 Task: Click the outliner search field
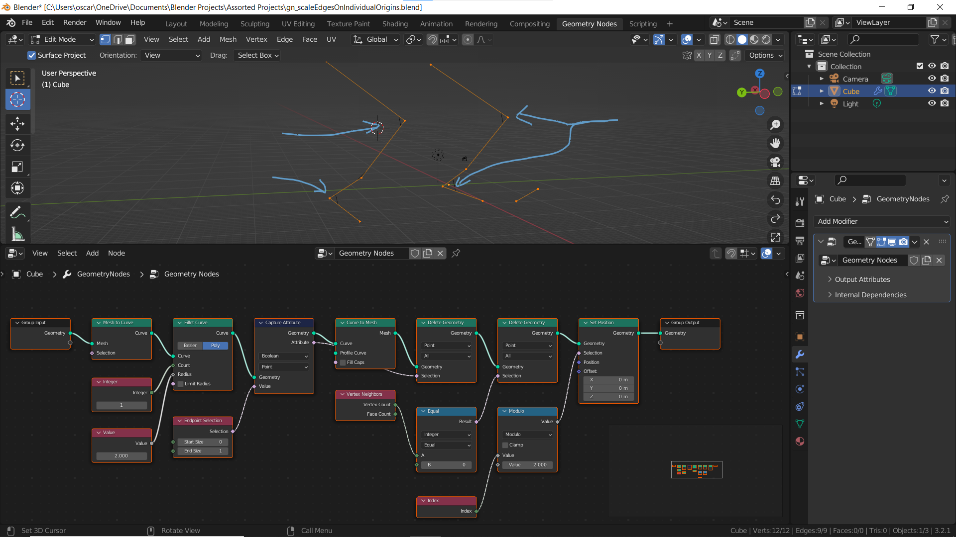click(883, 39)
